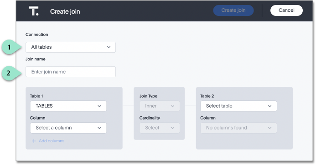Viewport: 316px width, 165px height.
Task: Open the No columns found dropdown
Action: pyautogui.click(x=238, y=128)
